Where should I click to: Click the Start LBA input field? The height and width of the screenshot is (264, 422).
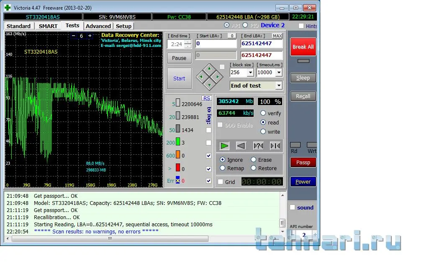pos(216,44)
